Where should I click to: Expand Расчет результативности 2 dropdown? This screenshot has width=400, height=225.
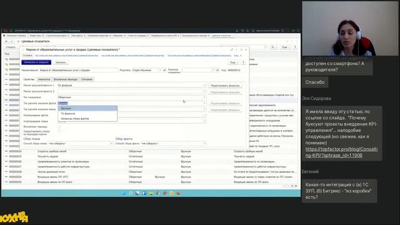[204, 91]
